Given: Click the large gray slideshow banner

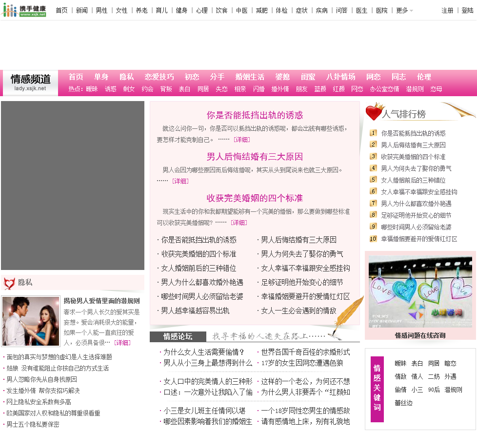Looking at the screenshot, I should (x=73, y=186).
